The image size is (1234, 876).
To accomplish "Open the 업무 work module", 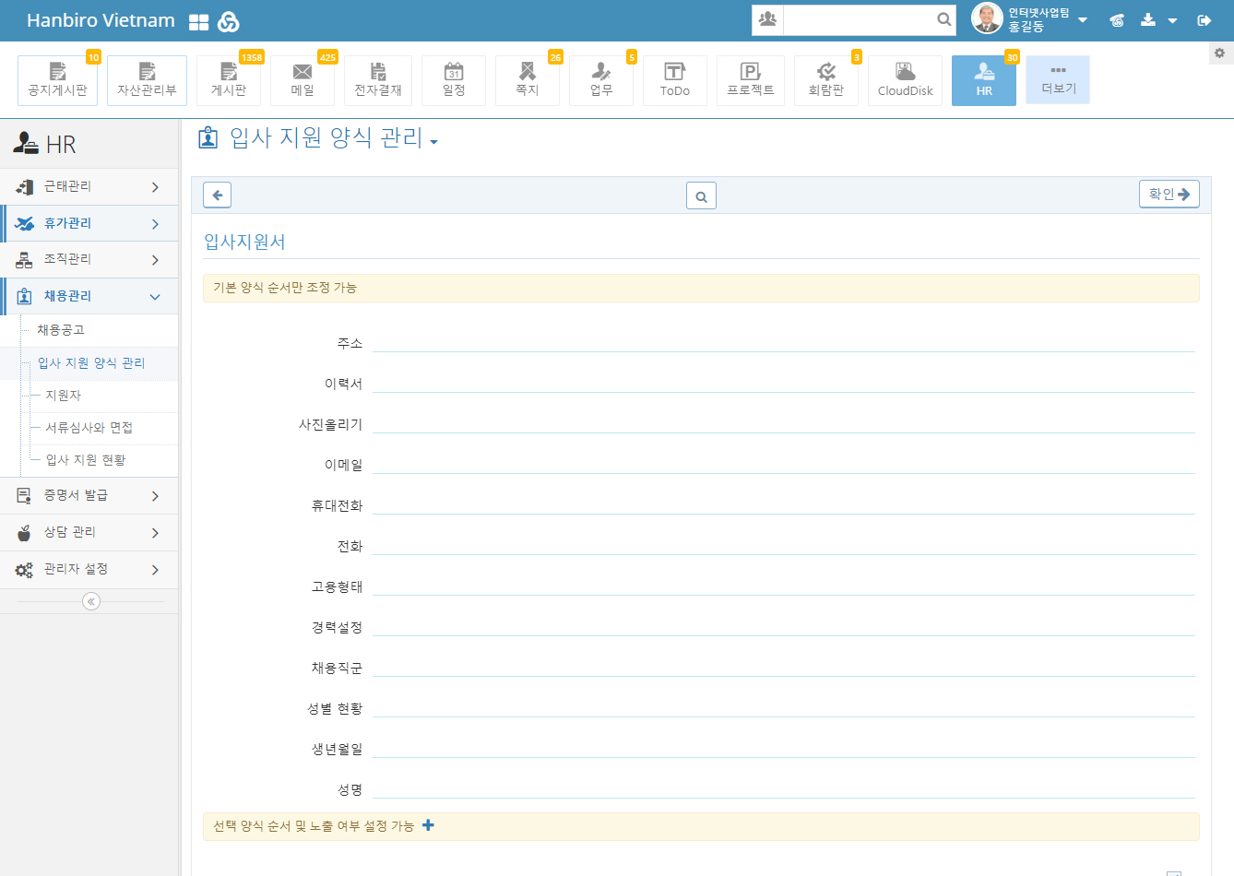I will click(601, 80).
